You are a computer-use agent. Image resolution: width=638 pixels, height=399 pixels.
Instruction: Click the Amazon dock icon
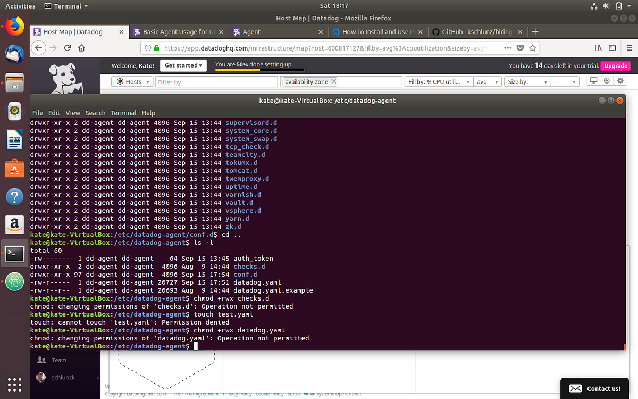(15, 225)
